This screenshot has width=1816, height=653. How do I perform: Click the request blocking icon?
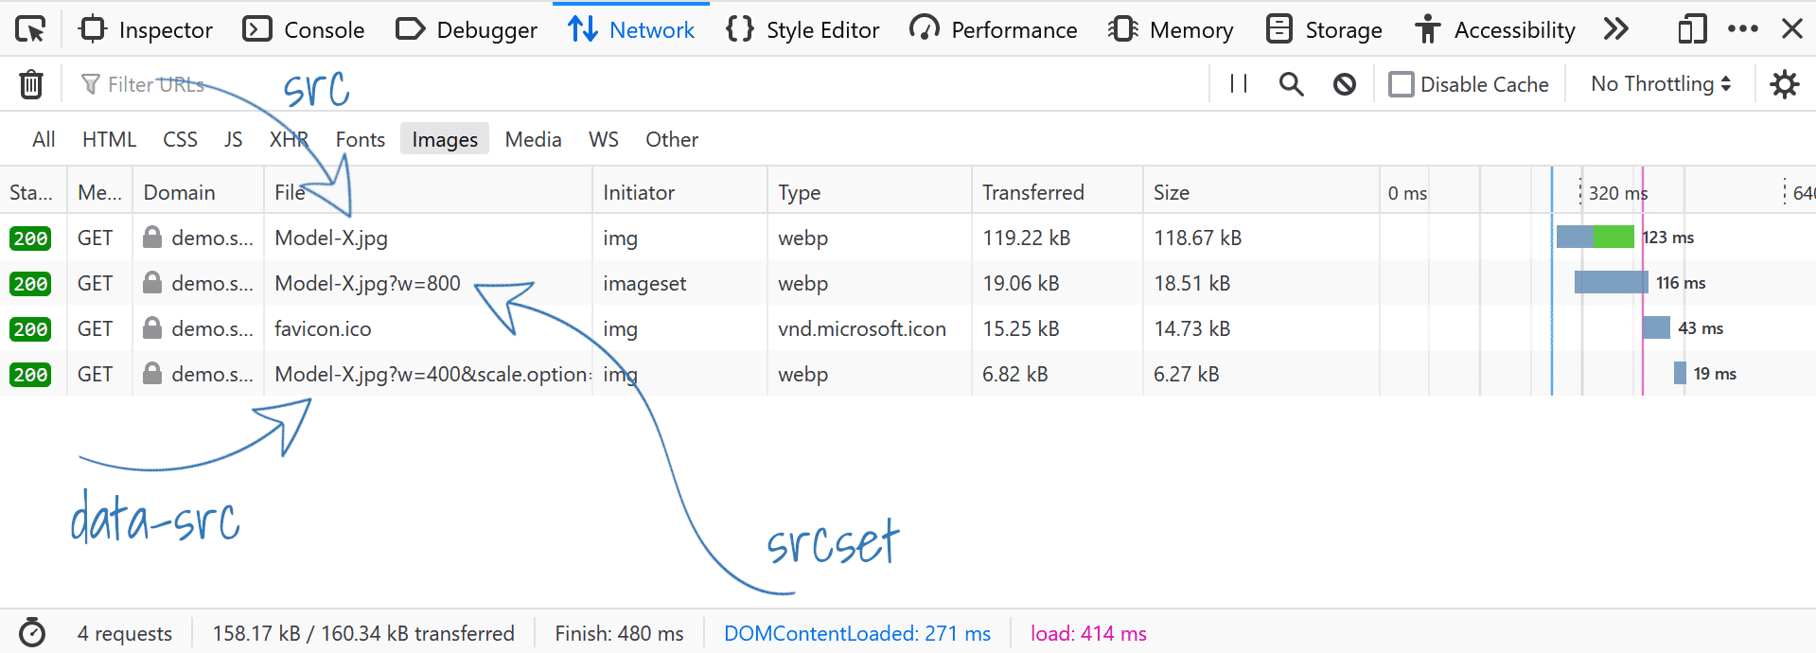tap(1345, 83)
